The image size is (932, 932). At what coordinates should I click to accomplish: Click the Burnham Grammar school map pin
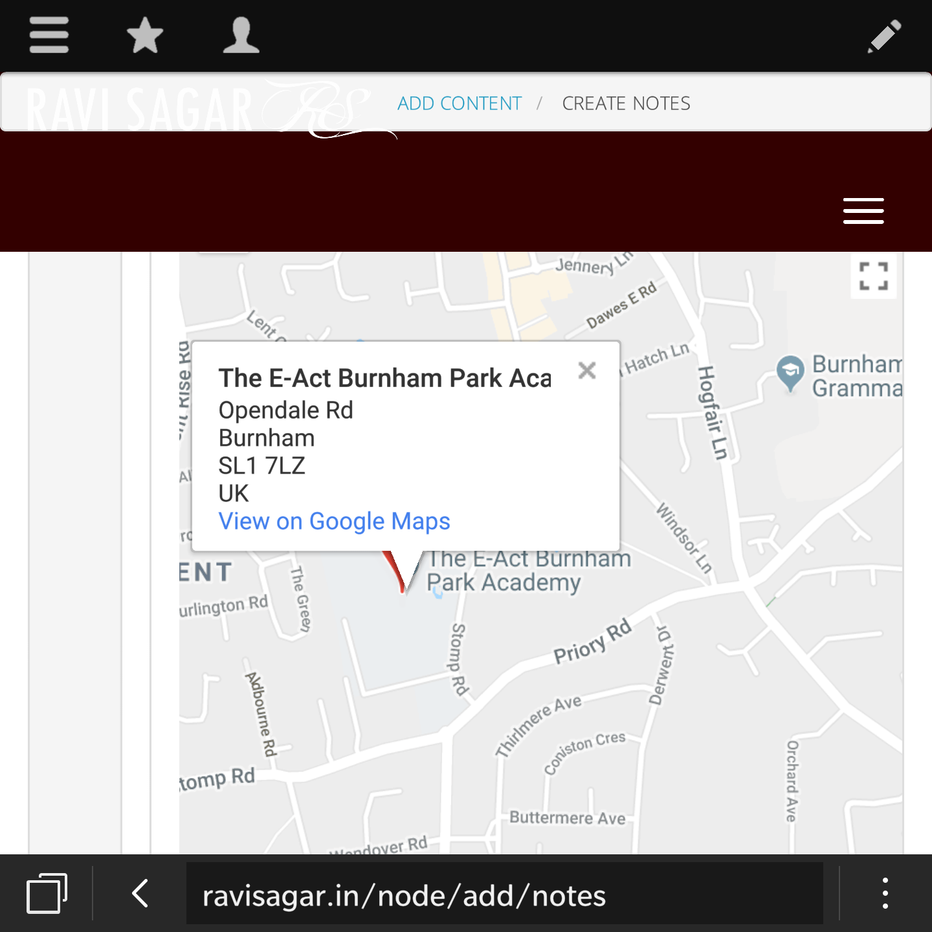coord(790,372)
